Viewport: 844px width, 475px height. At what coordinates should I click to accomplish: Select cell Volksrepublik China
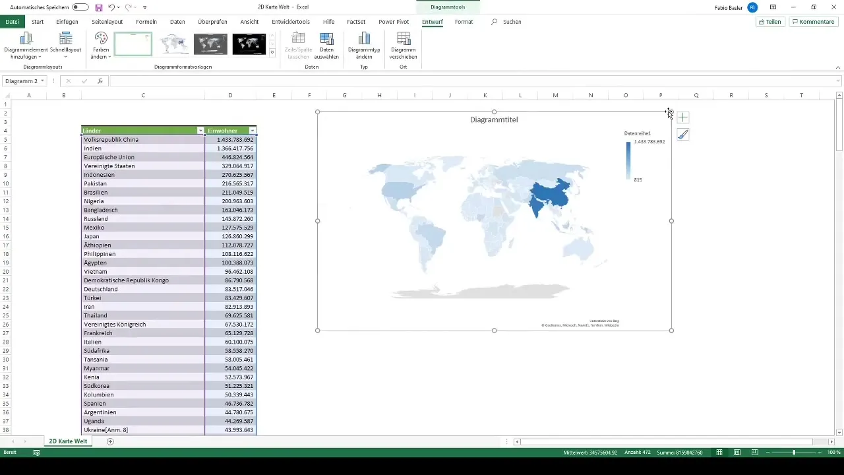[142, 140]
